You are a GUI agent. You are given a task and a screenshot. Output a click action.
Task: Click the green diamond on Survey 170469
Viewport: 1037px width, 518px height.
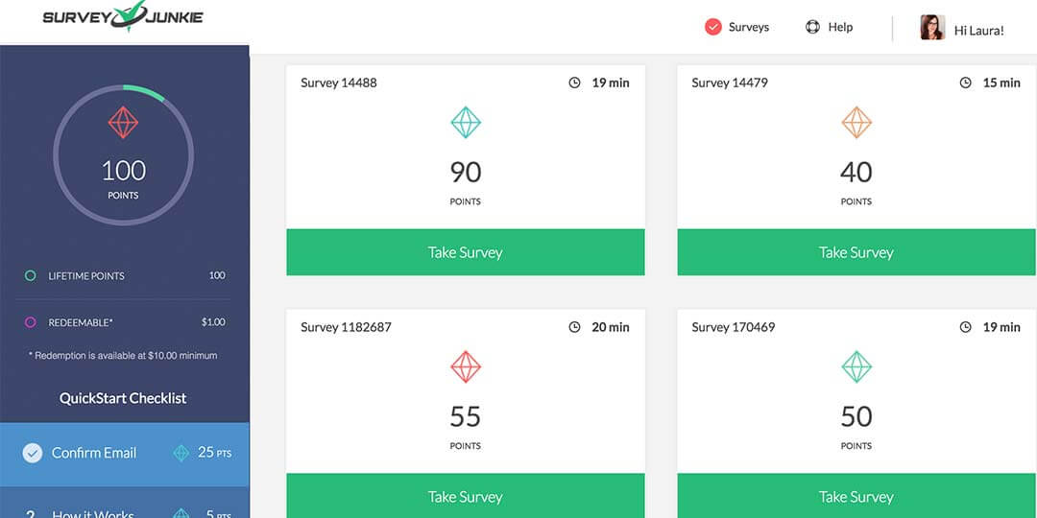[x=856, y=367]
